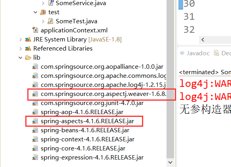Select com.springsource.org.apache.log4j-1.2.15 jar
The width and height of the screenshot is (231, 167).
[104, 85]
